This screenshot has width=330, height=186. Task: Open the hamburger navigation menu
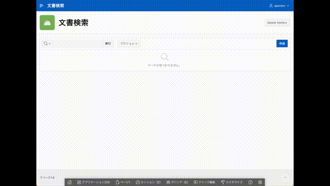[41, 6]
